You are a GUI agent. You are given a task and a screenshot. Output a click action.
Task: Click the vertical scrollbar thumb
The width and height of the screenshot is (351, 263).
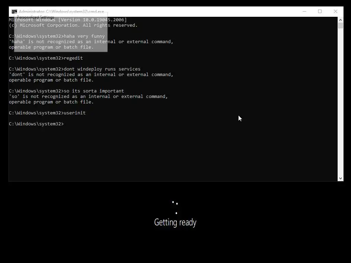(340, 25)
